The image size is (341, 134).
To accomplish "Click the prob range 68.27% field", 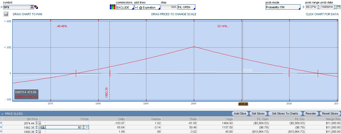I will click(x=311, y=7).
